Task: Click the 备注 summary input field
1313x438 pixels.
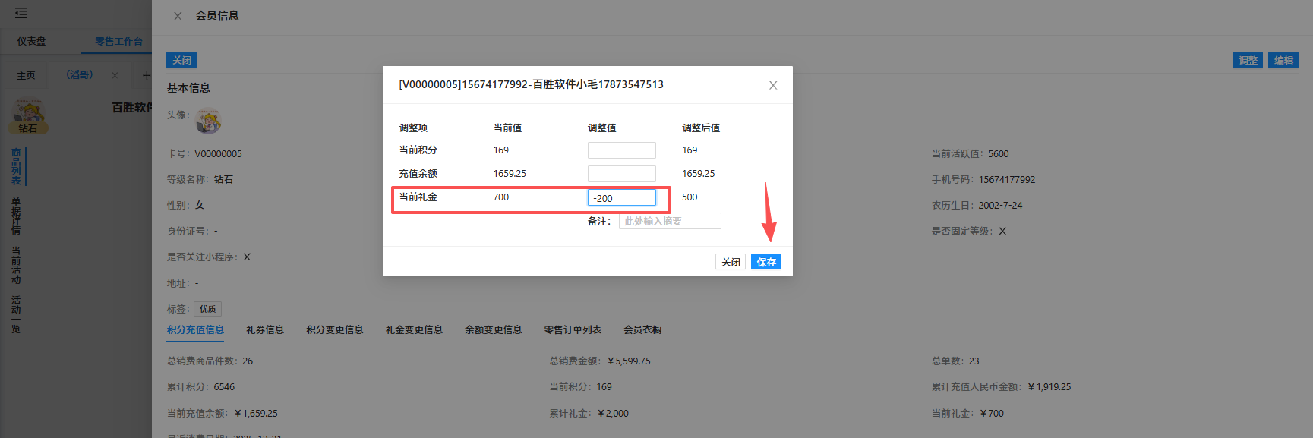Action: tap(669, 221)
